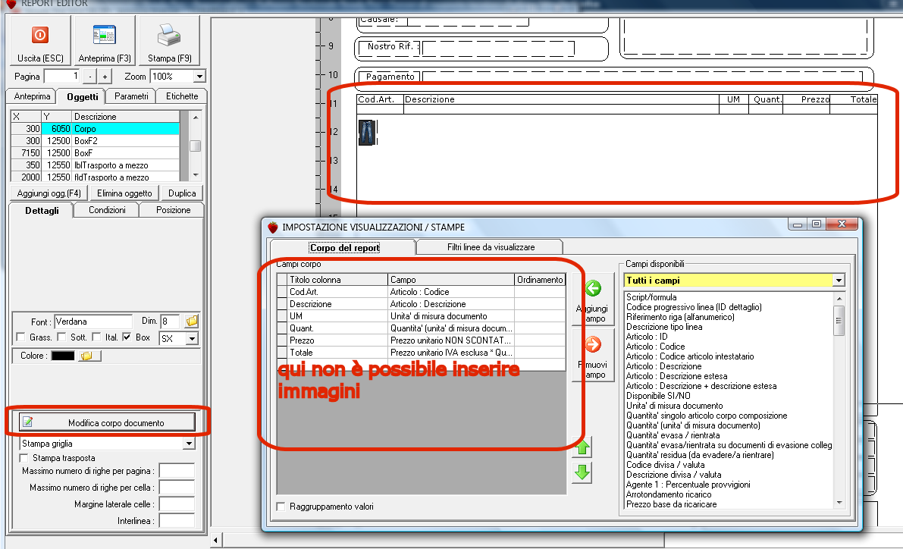Select Articolo : Codice in available fields
The width and height of the screenshot is (903, 549).
(x=655, y=347)
